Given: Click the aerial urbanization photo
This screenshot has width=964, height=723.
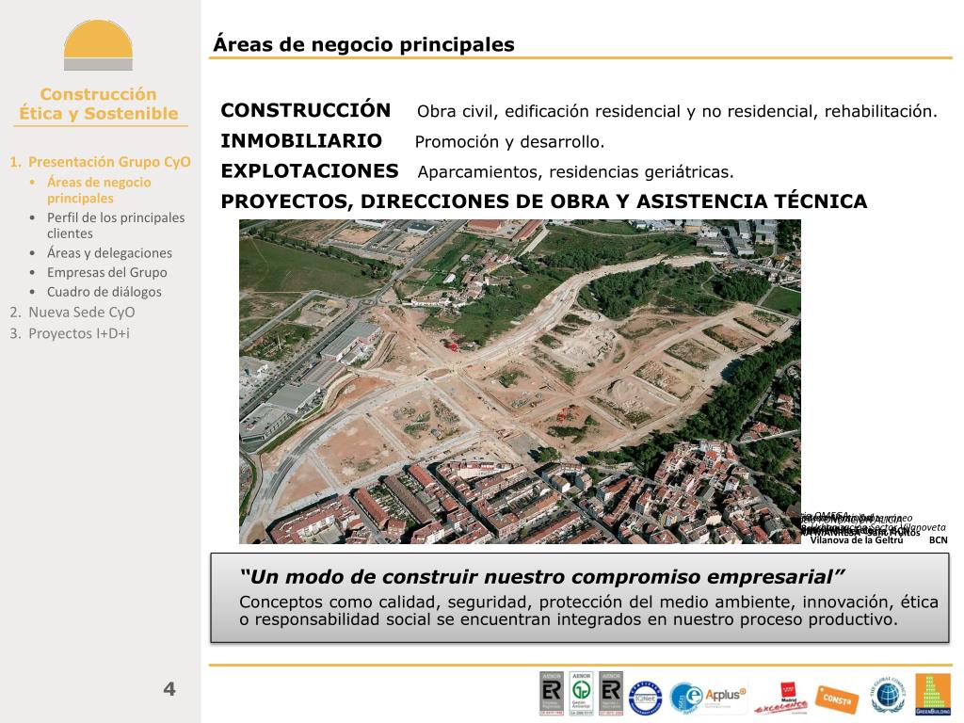Looking at the screenshot, I should [x=520, y=381].
